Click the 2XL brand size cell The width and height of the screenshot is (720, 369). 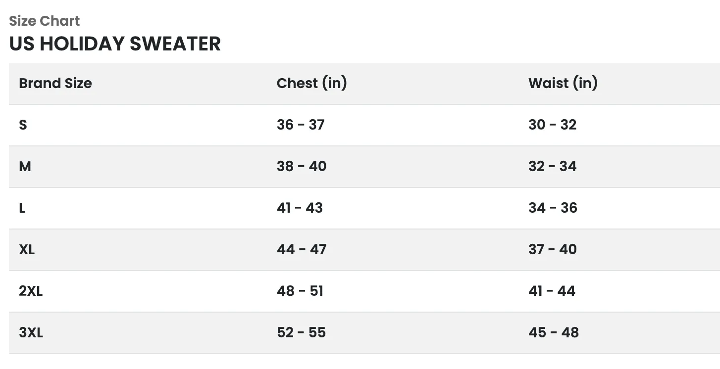tap(31, 291)
